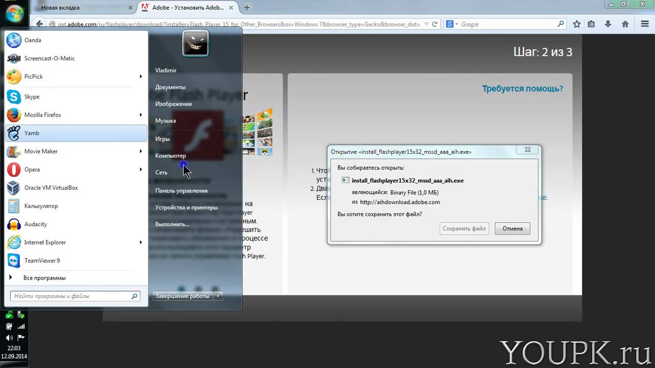Image resolution: width=655 pixels, height=368 pixels.
Task: Expand the Opera jump list arrow
Action: click(141, 170)
